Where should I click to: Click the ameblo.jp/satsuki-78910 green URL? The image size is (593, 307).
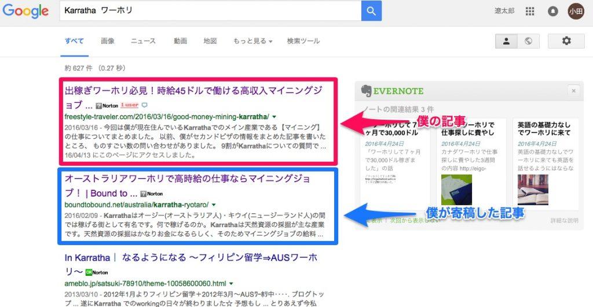tap(145, 284)
